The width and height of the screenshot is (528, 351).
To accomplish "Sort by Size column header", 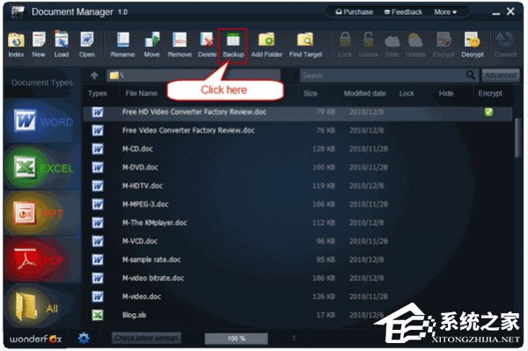I will coord(310,93).
